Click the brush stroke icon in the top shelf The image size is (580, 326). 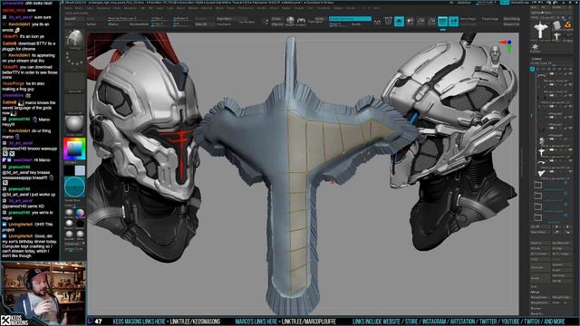click(266, 21)
